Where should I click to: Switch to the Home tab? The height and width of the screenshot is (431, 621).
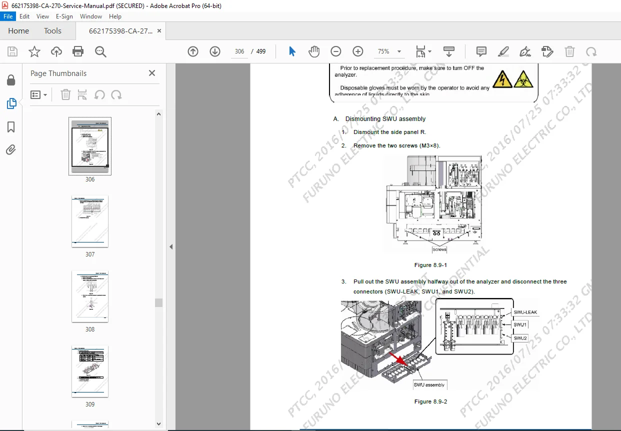click(18, 30)
